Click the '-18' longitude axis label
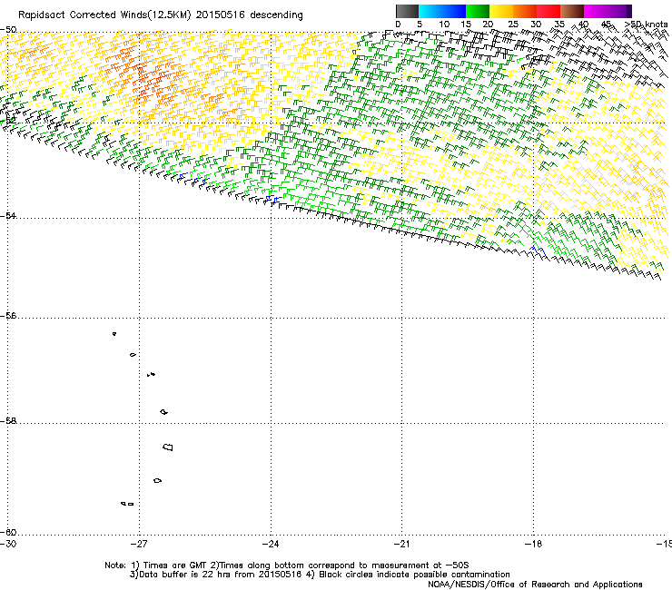 tap(533, 544)
